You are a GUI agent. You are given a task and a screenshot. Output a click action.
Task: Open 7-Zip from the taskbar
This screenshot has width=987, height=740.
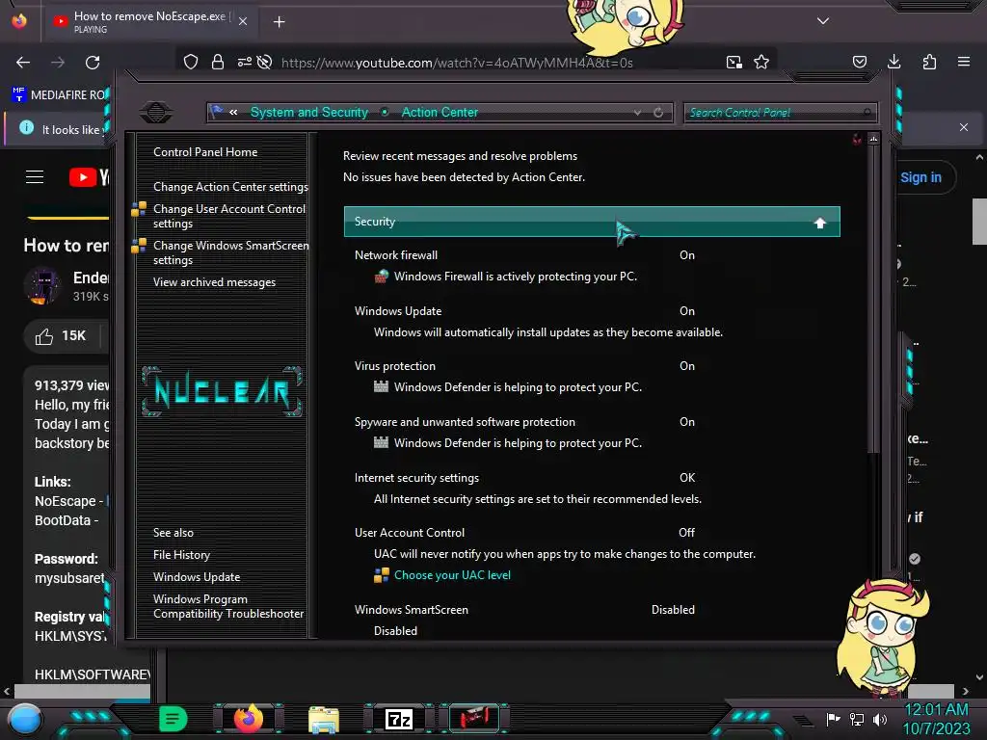[x=399, y=719]
